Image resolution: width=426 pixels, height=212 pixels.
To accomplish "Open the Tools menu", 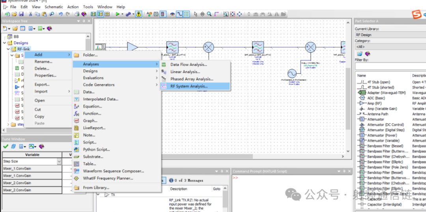I will (88, 7).
